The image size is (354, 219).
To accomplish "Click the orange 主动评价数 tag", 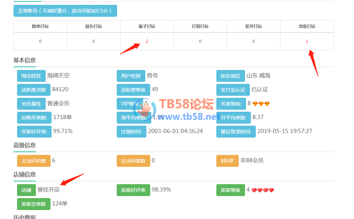I will tap(33, 161).
